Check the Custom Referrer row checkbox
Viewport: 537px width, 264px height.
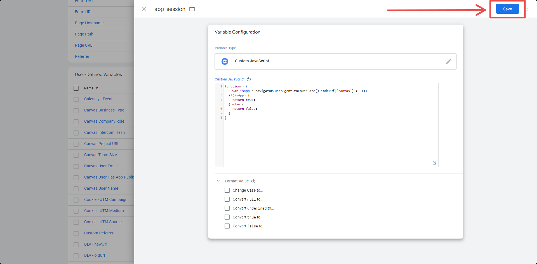point(76,234)
